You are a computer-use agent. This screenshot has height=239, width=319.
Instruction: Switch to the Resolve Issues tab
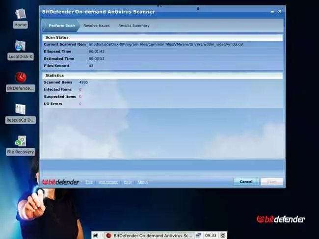click(96, 26)
